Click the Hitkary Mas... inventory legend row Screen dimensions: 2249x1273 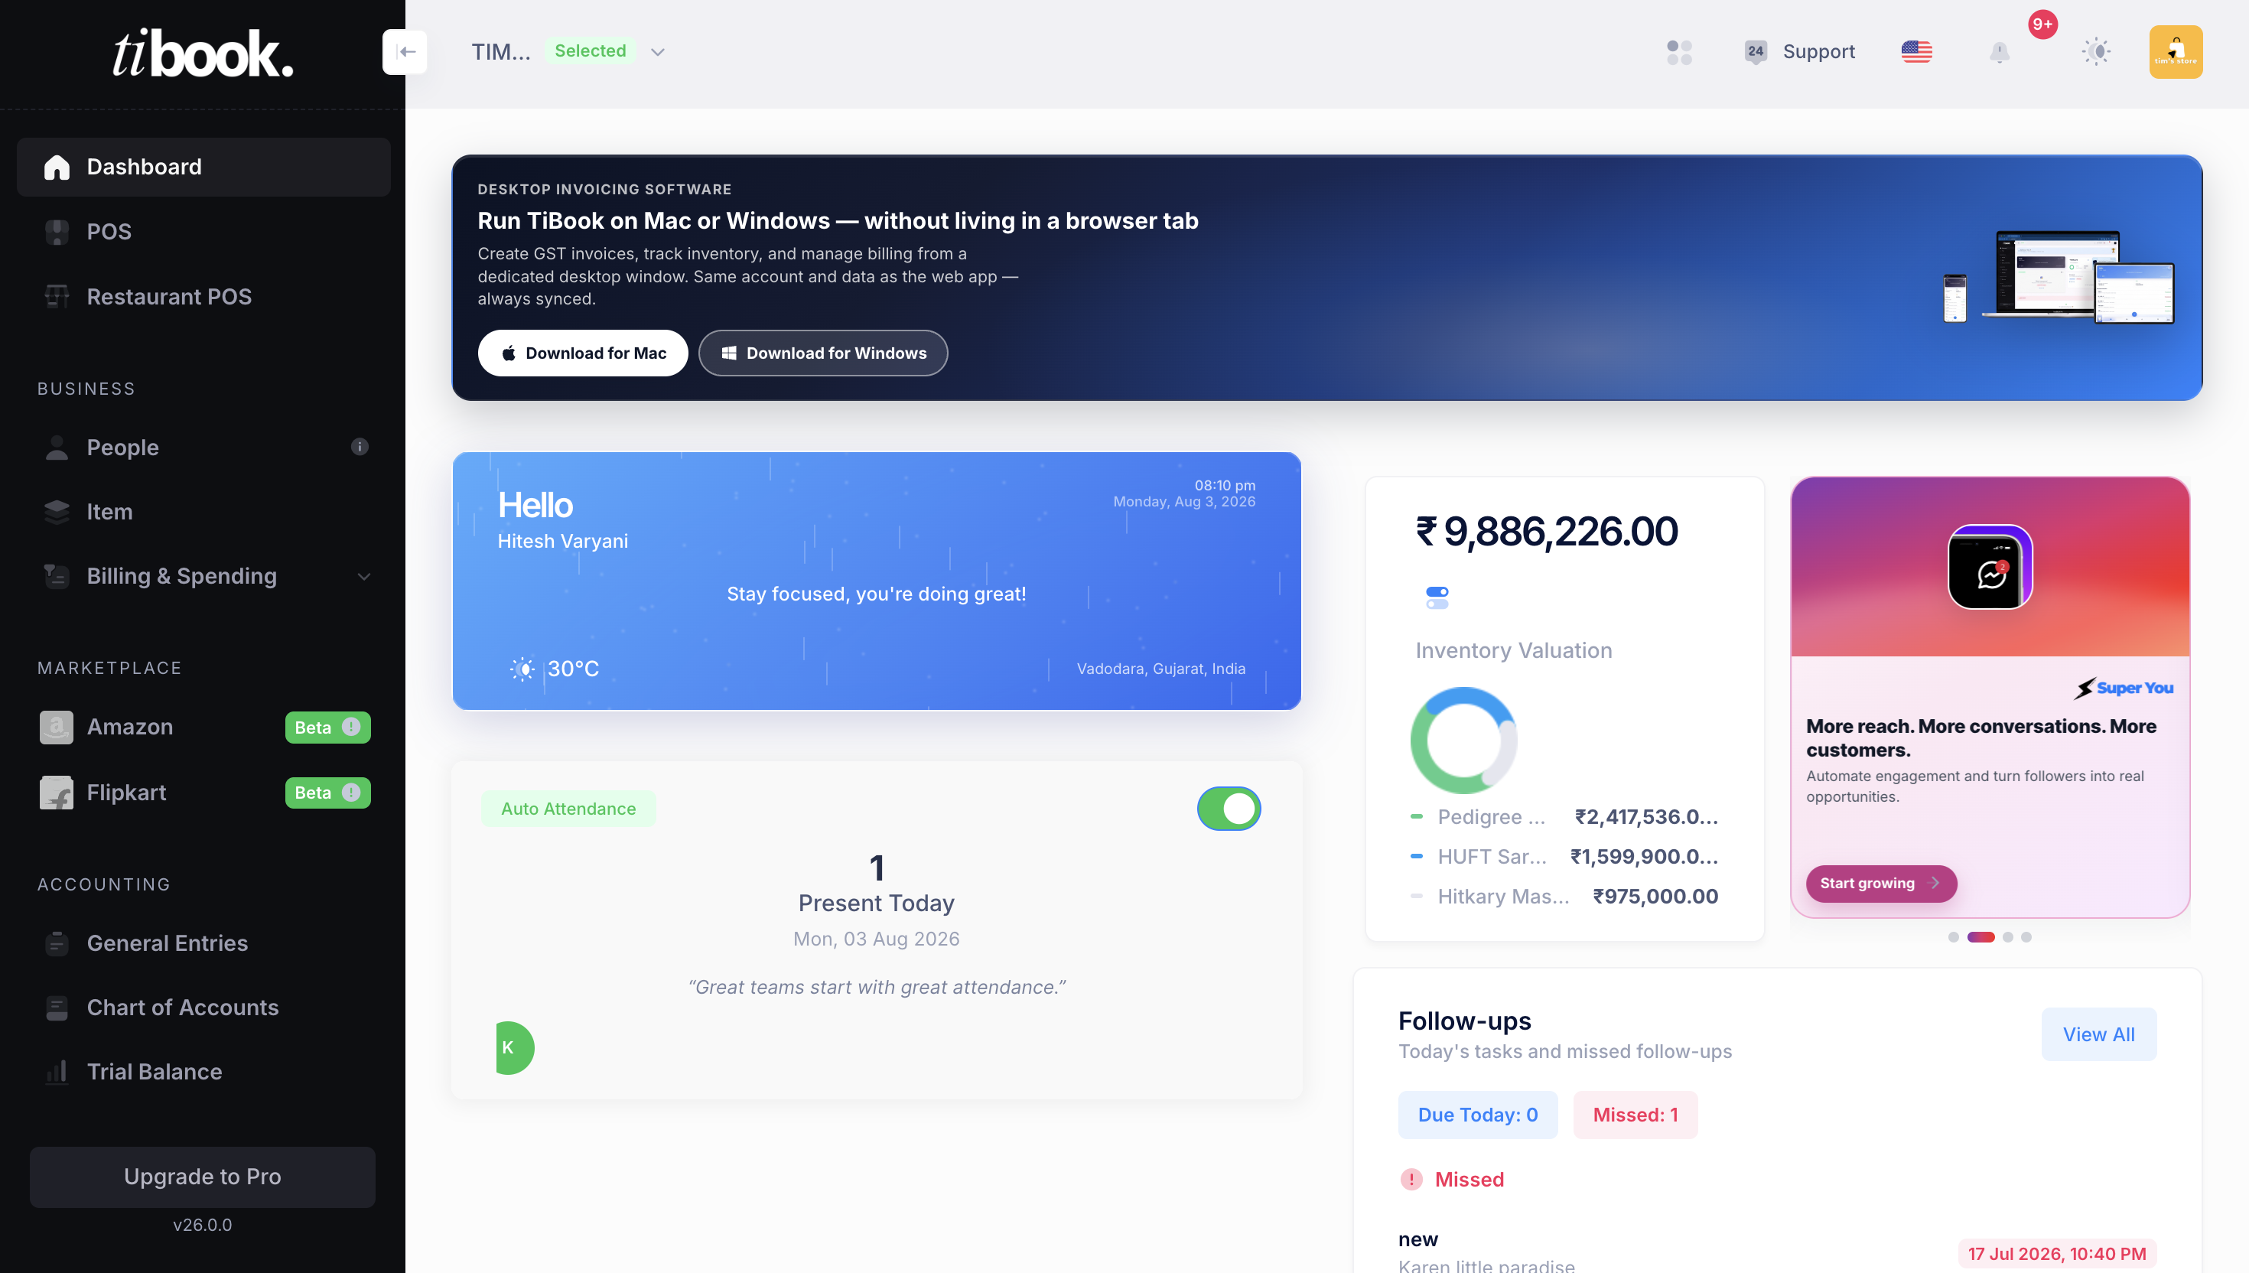click(1564, 896)
